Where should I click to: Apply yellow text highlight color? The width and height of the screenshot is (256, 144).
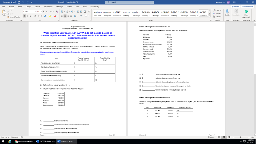(50, 16)
